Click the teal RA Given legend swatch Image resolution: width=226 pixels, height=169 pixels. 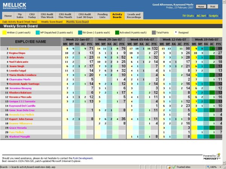click(80, 33)
